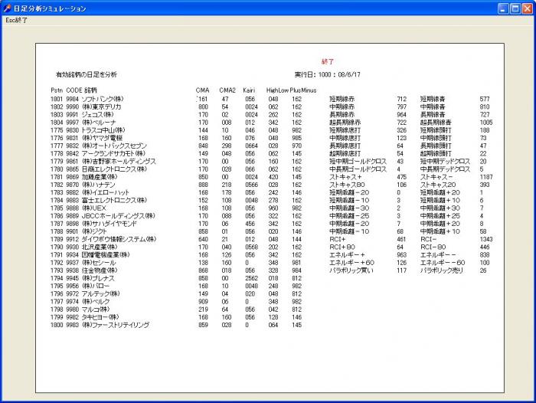The image size is (536, 403).
Task: Click the 短中期ゴールドクロス label
Action: tap(358, 162)
